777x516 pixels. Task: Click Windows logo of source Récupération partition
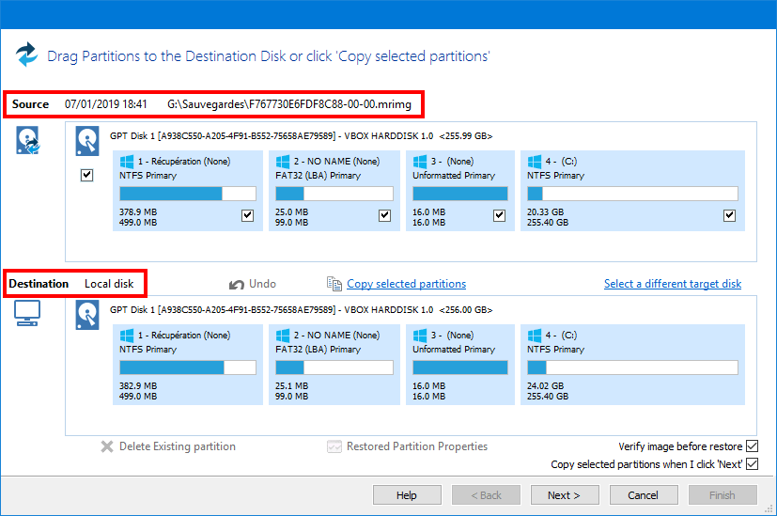(x=127, y=162)
